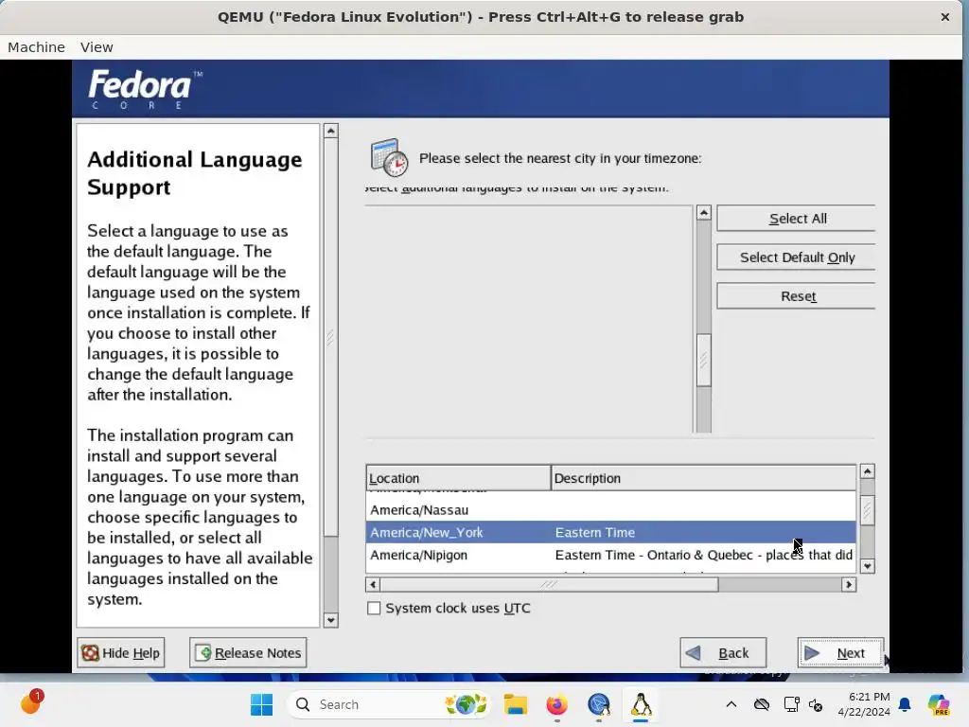Click the Description column header
This screenshot has height=727, width=969.
point(703,478)
